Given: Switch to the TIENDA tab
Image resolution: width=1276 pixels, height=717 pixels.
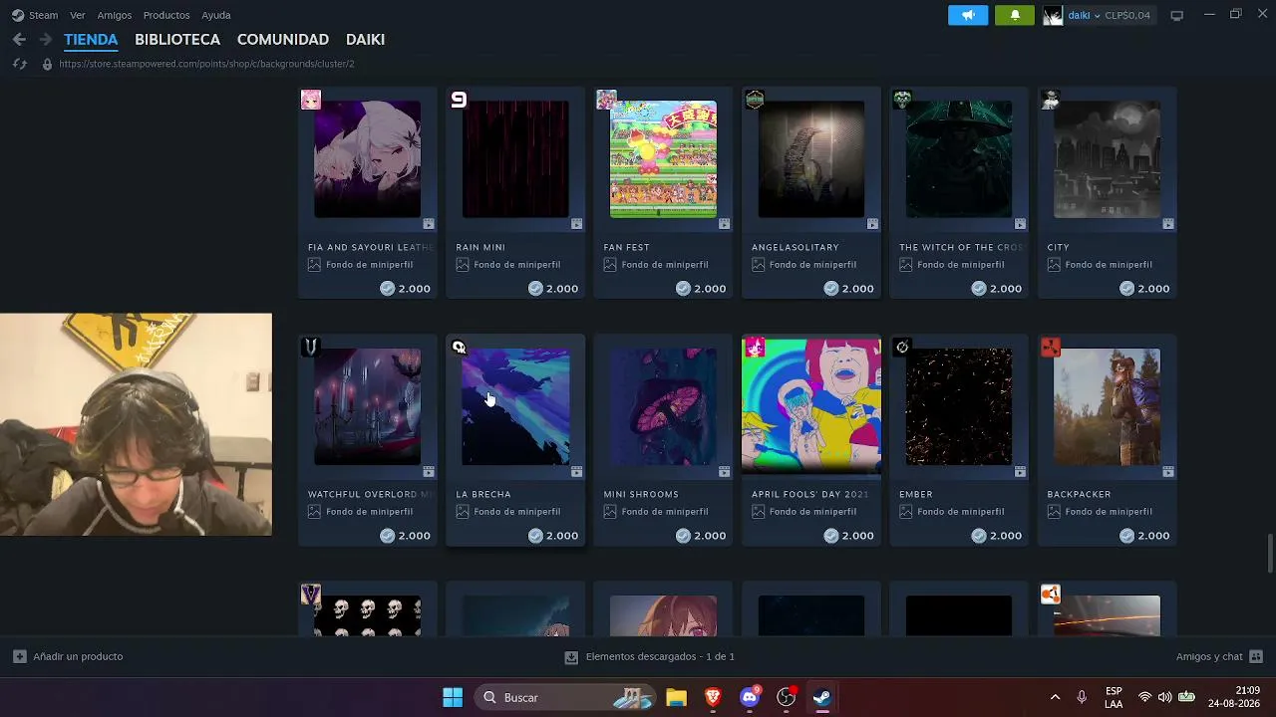Looking at the screenshot, I should pos(91,39).
